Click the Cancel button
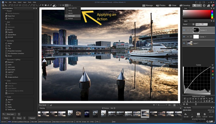The image size is (216, 124). 32,118
